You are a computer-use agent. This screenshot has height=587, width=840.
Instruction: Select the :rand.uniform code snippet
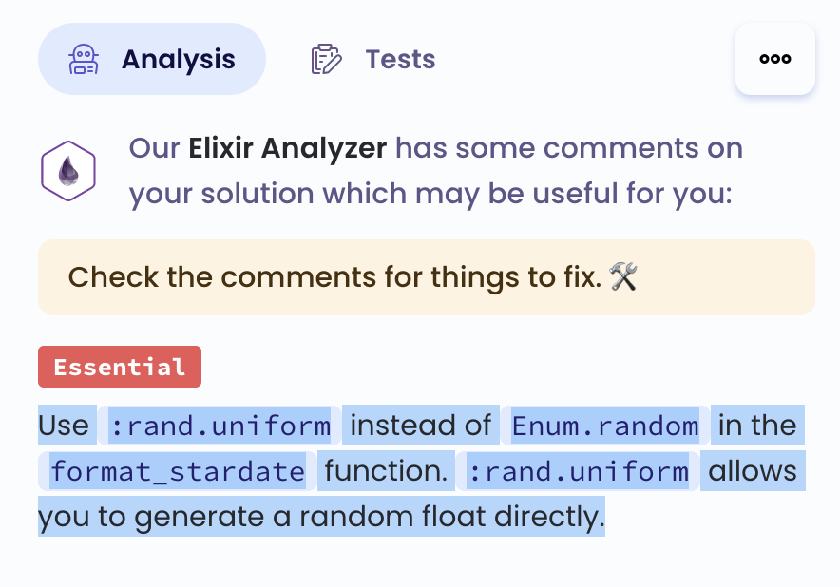[219, 426]
